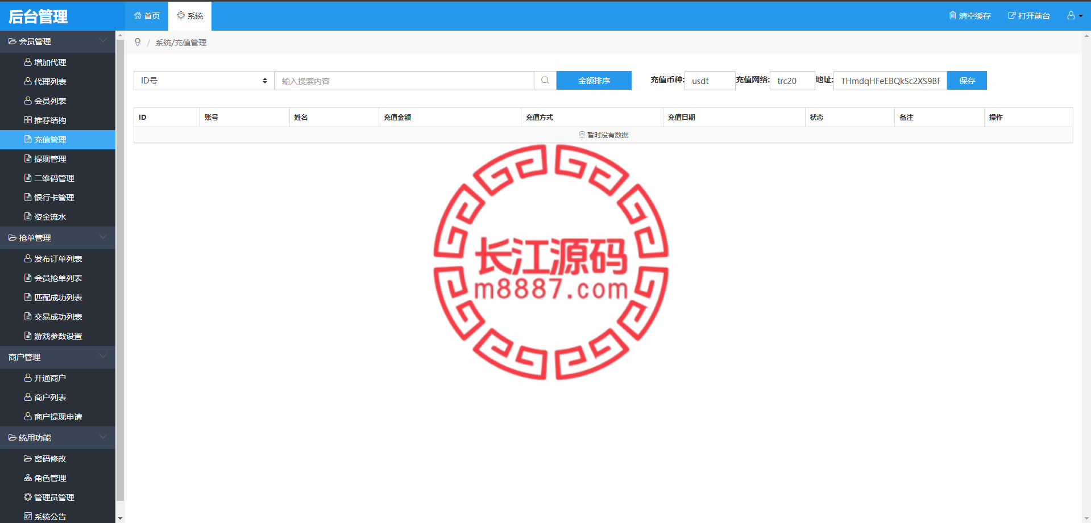Click the ID column header
This screenshot has height=523, width=1091.
click(167, 117)
